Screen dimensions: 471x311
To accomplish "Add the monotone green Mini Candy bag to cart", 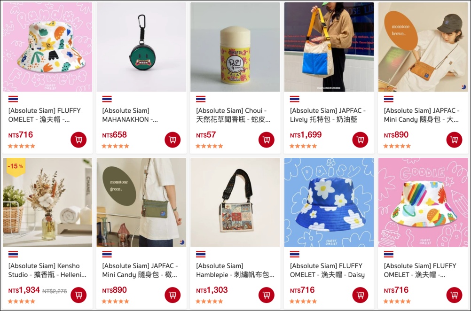I will click(x=173, y=295).
